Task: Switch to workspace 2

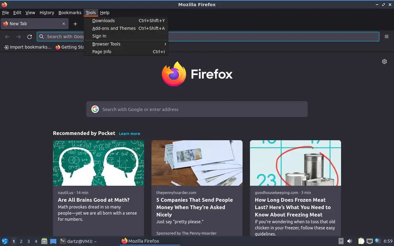Action: 21,241
